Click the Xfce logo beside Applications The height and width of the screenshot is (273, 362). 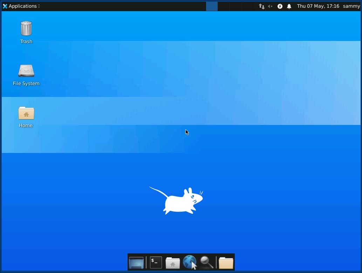[5, 6]
